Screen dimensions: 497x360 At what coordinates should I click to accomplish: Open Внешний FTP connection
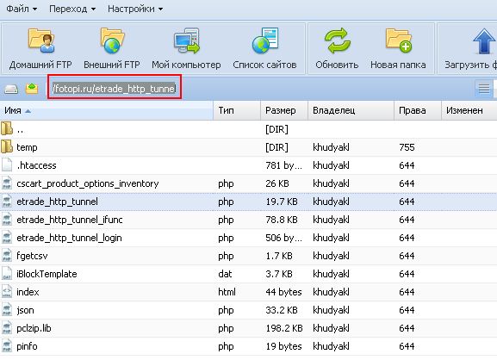pyautogui.click(x=112, y=49)
